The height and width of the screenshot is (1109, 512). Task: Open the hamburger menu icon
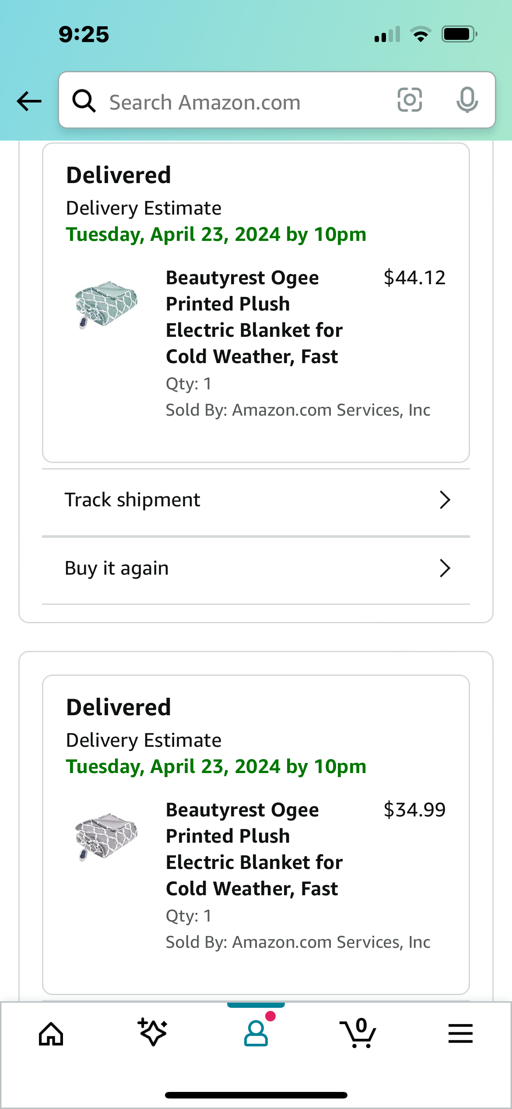460,1034
